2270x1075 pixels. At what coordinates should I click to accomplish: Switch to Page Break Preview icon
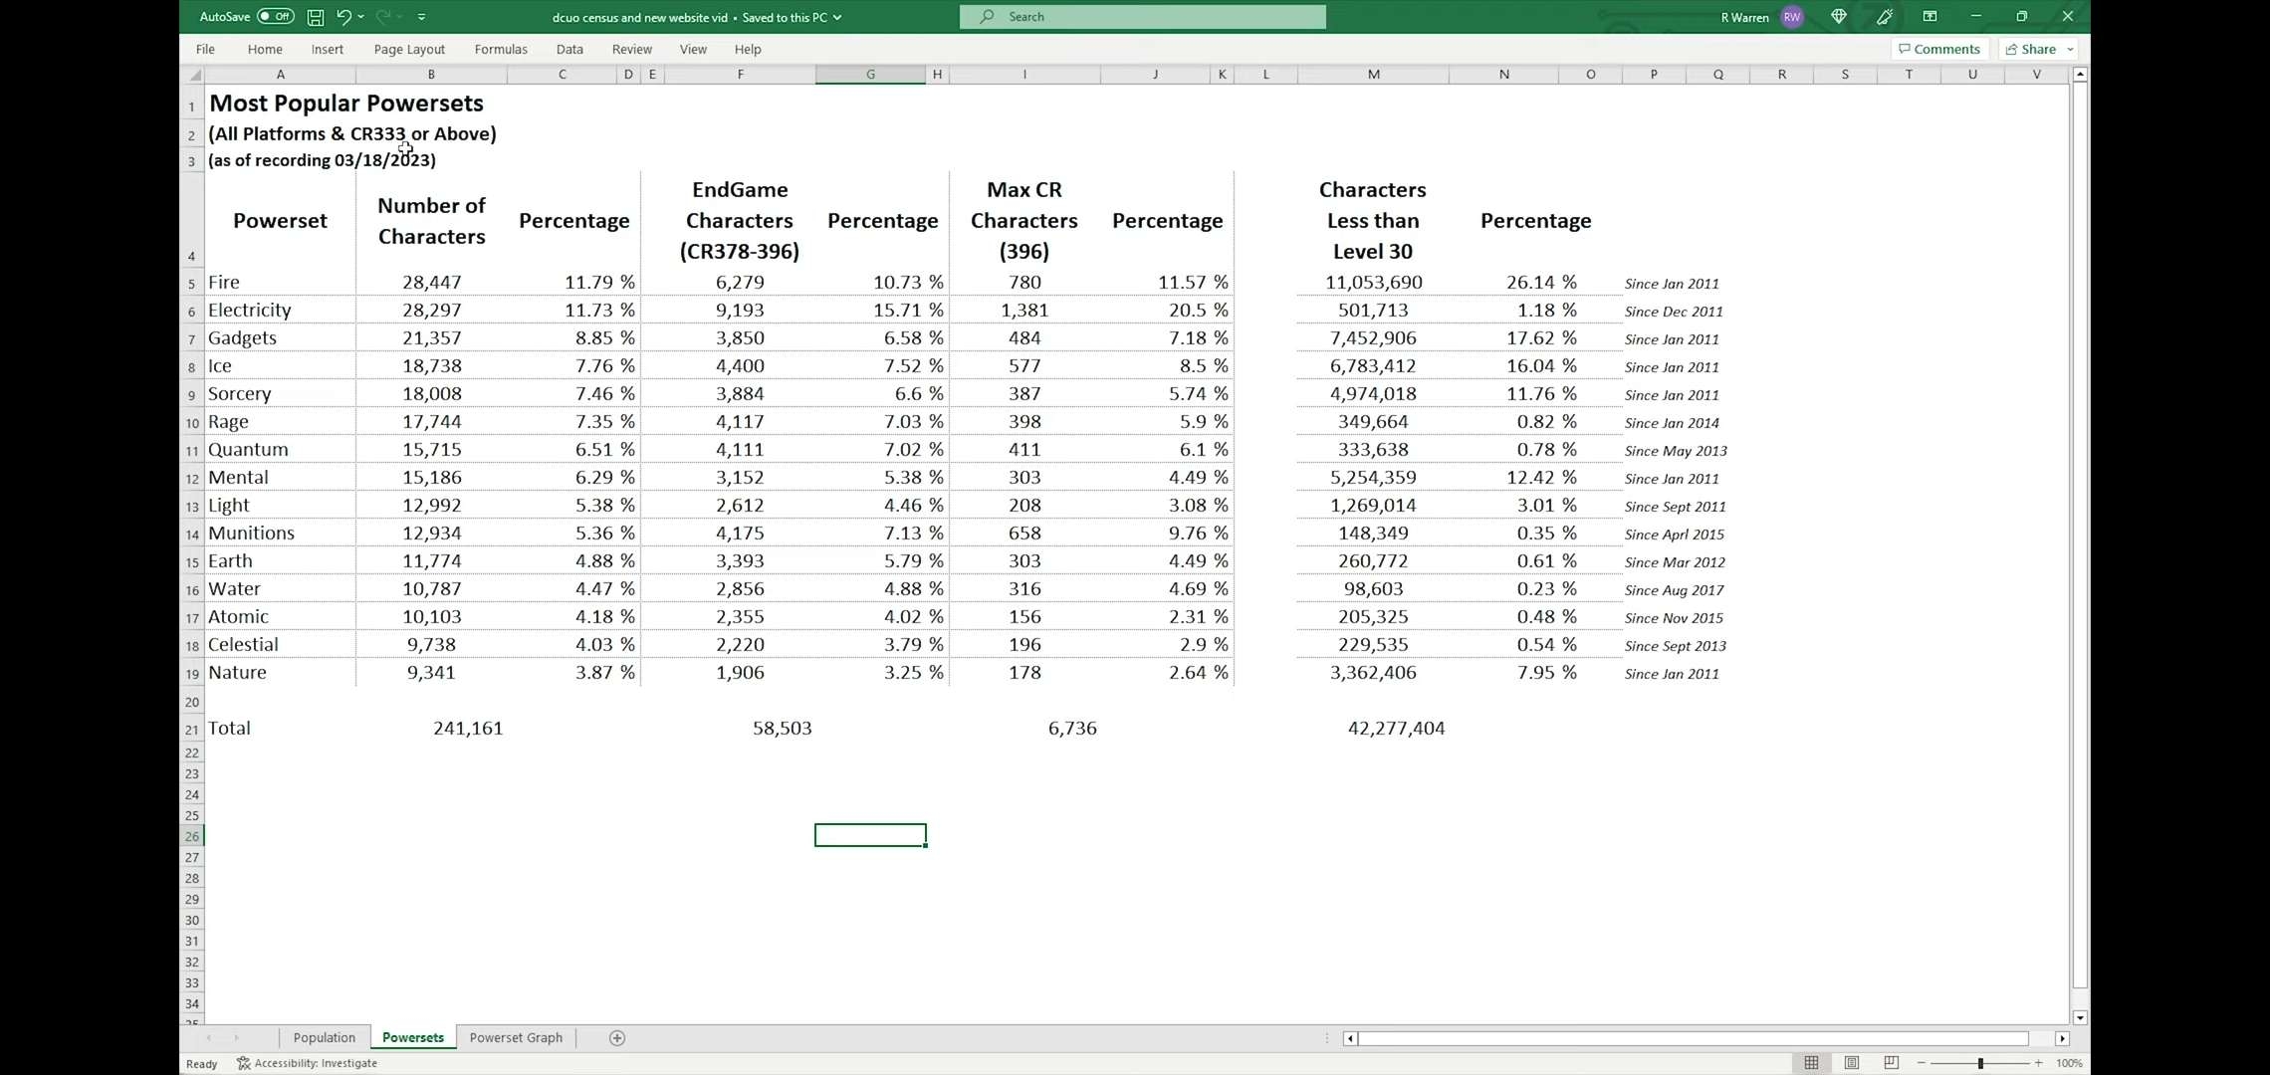pyautogui.click(x=1891, y=1063)
